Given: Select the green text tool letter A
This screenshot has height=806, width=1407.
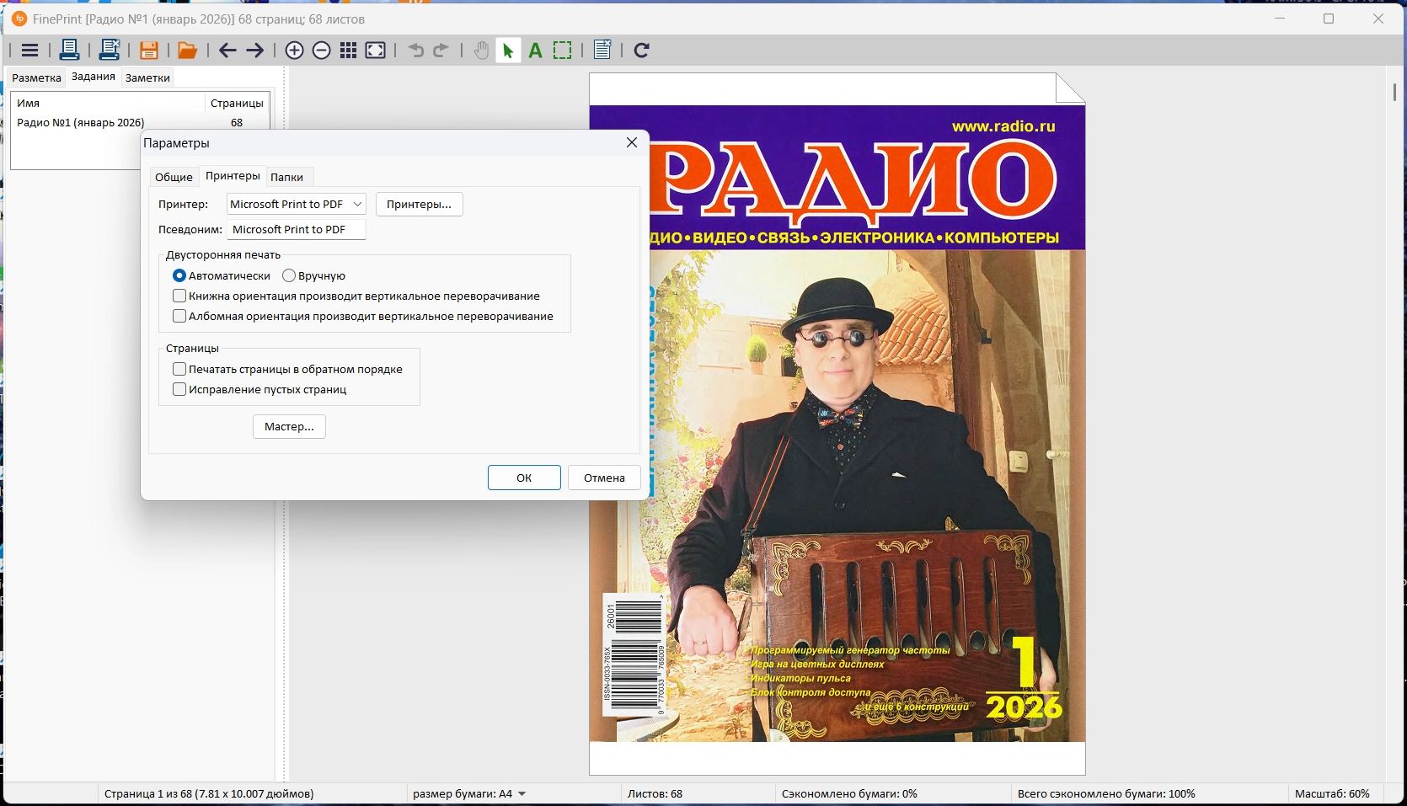Looking at the screenshot, I should (x=535, y=51).
